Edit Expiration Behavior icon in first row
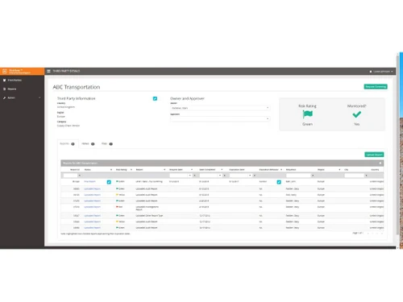The width and height of the screenshot is (403, 302). [279, 182]
